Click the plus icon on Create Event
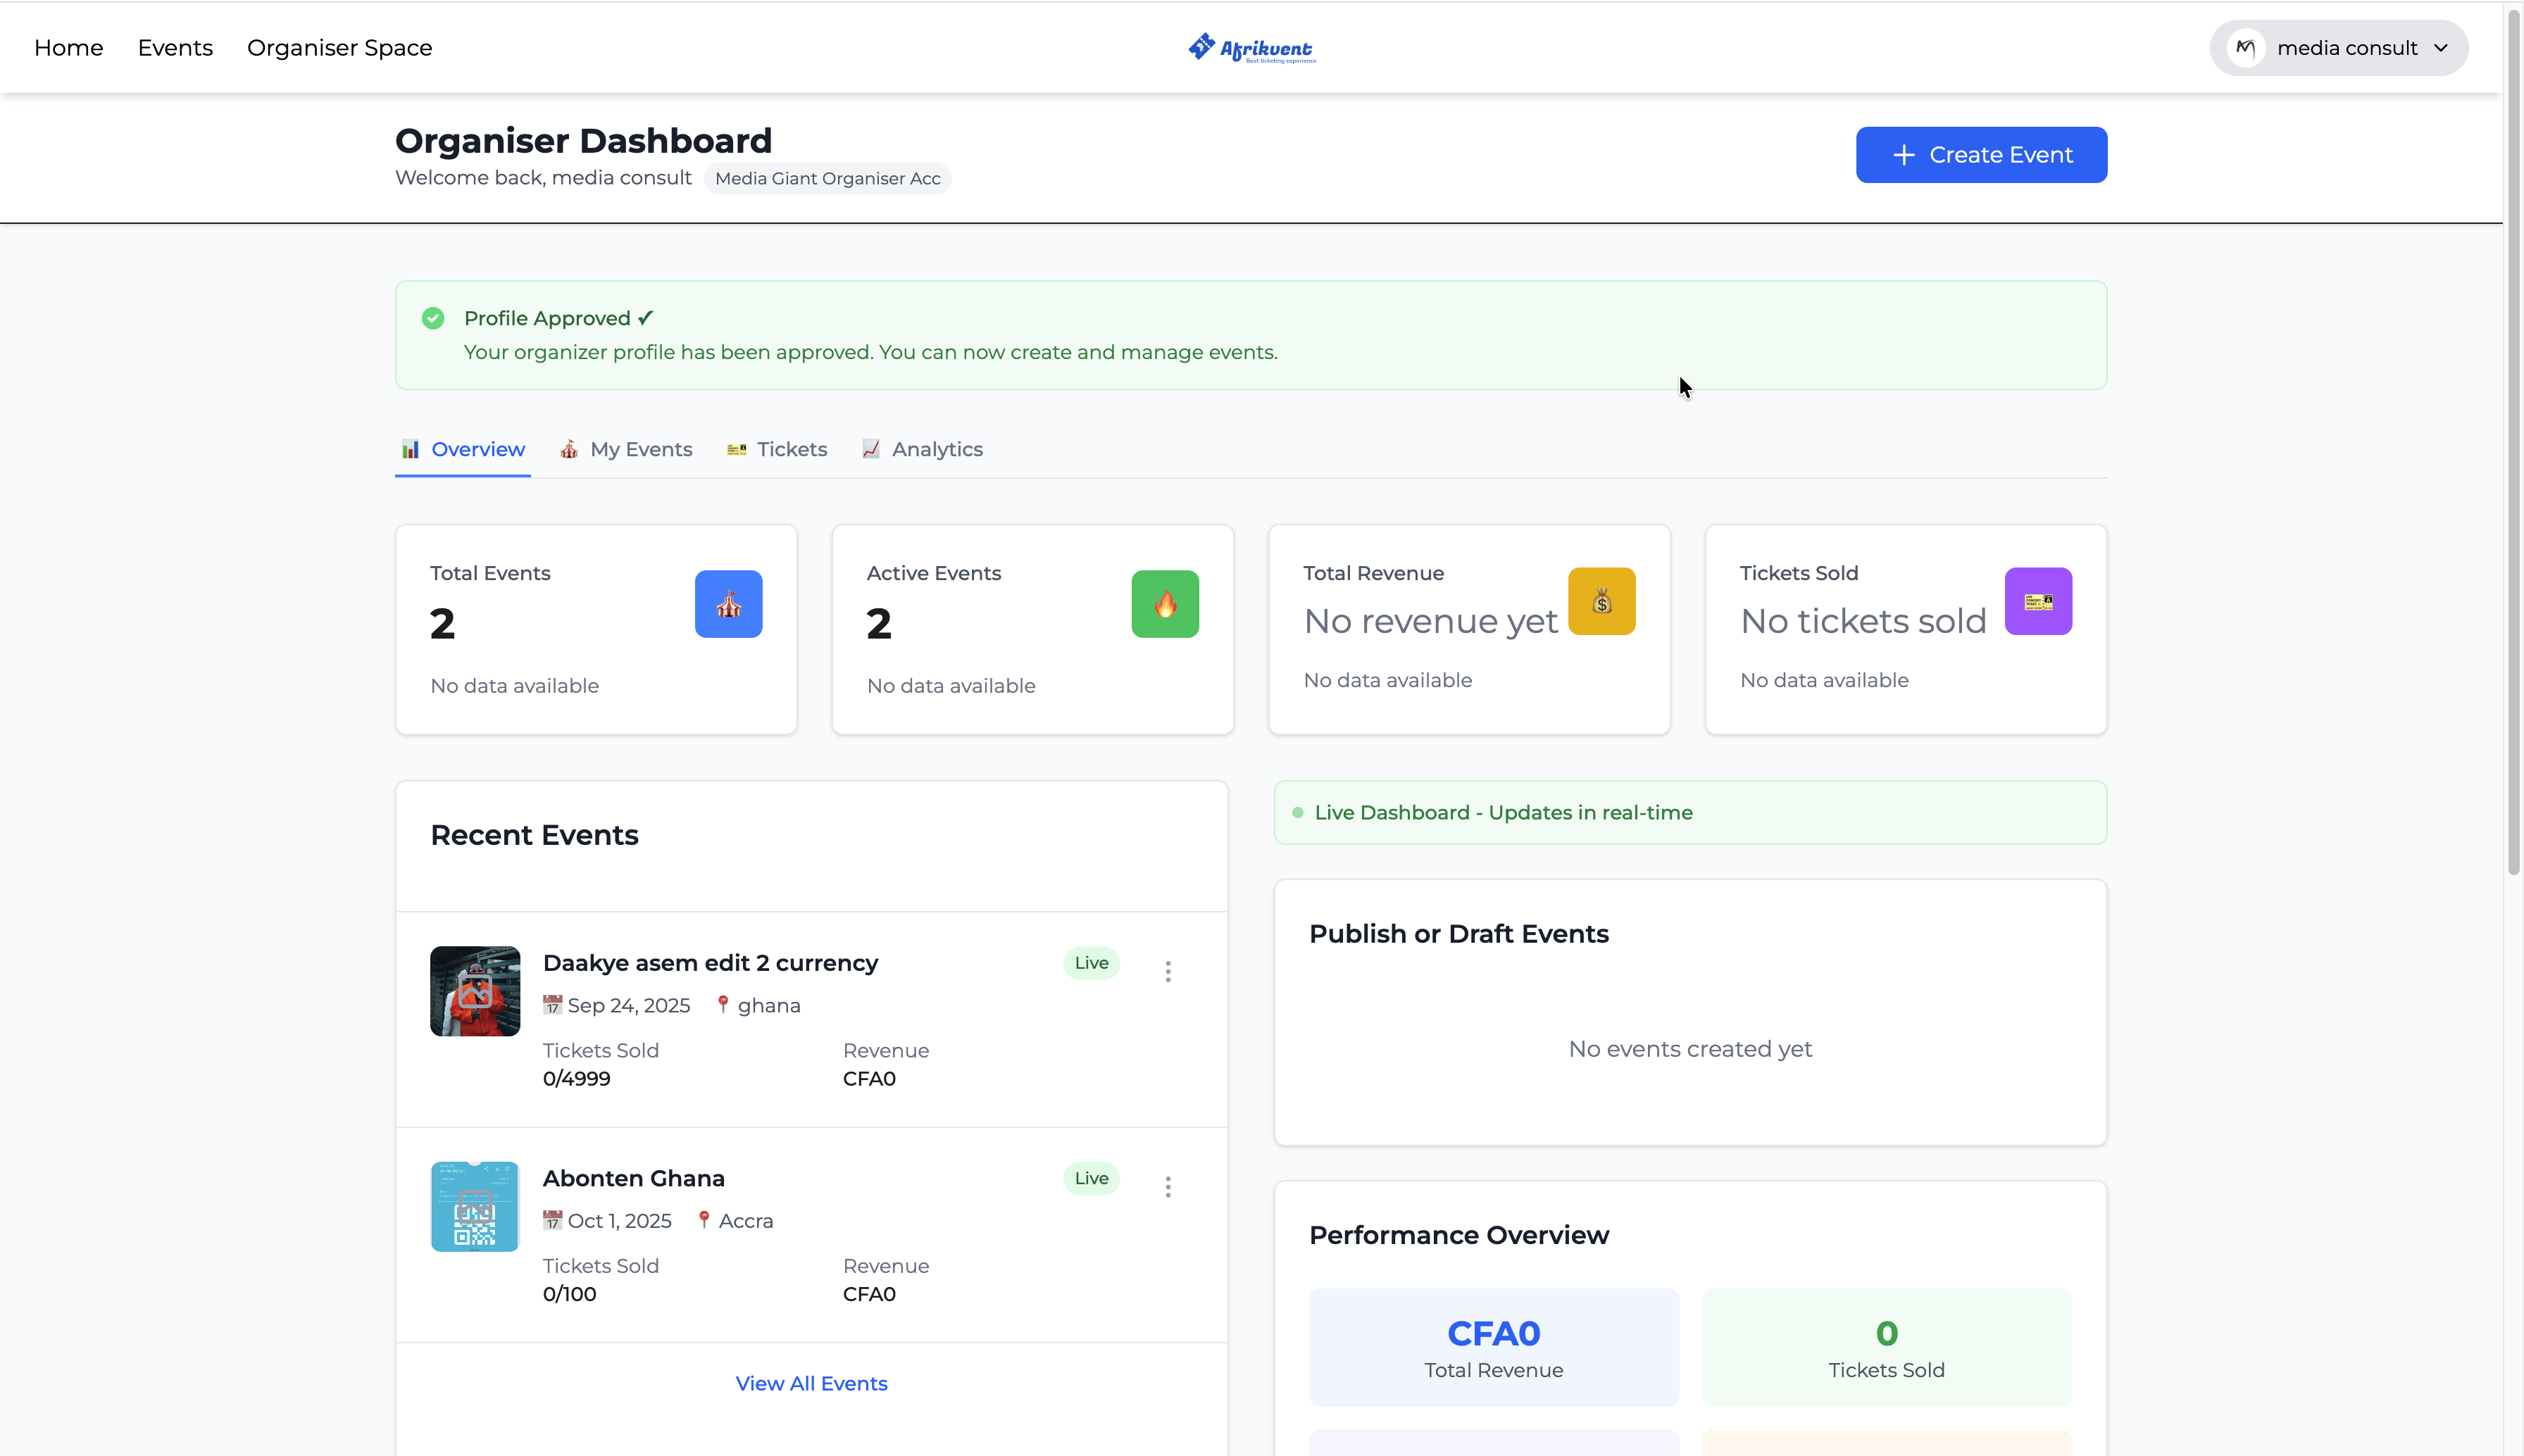The image size is (2524, 1456). pos(1903,155)
